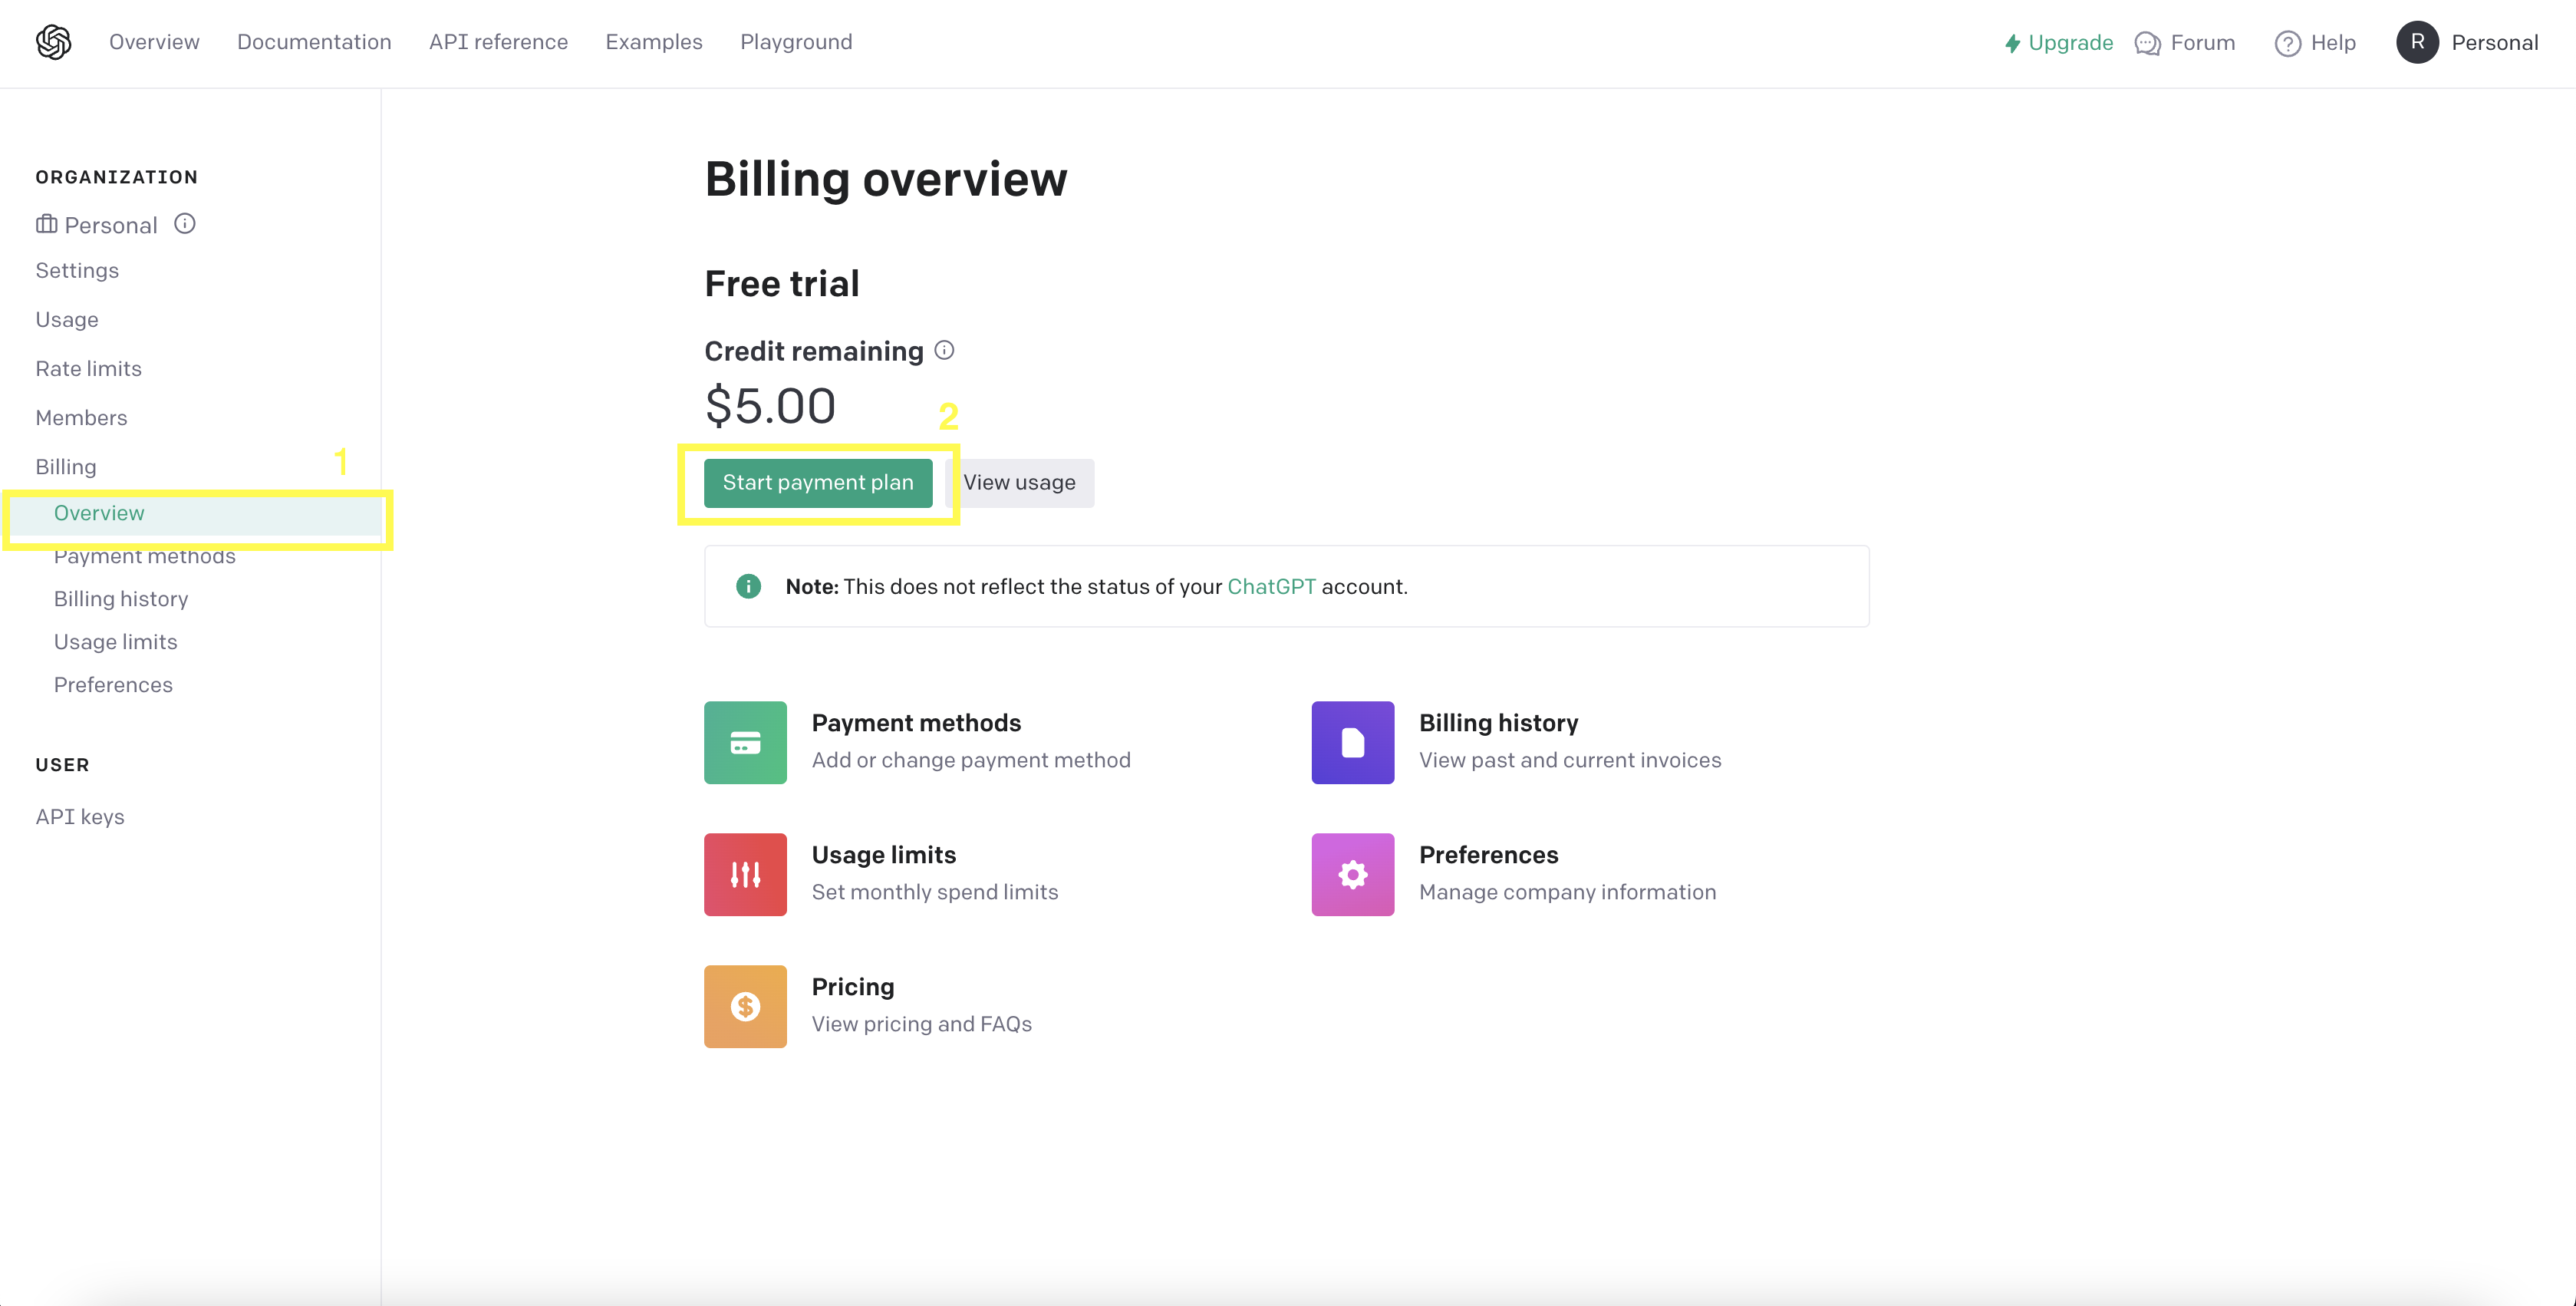Viewport: 2576px width, 1306px height.
Task: Click the info icon beside Personal organization
Action: [185, 223]
